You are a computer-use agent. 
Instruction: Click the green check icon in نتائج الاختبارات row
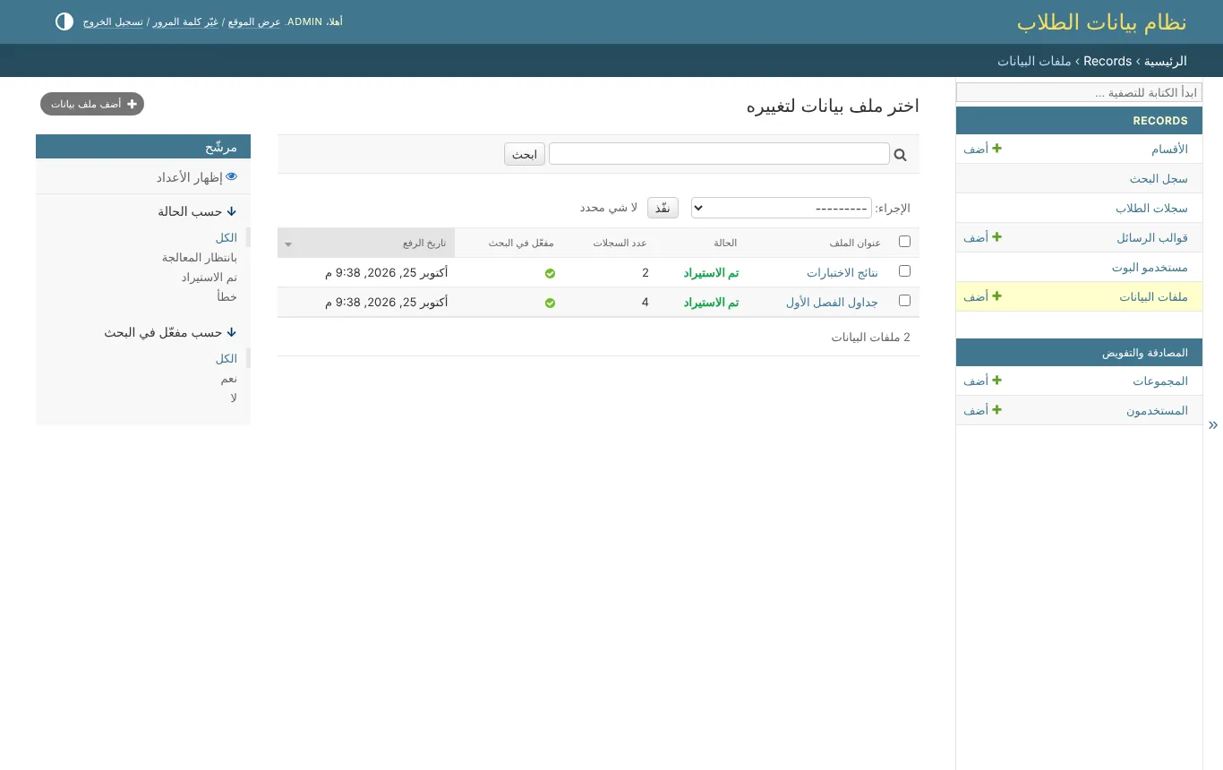[x=550, y=273]
